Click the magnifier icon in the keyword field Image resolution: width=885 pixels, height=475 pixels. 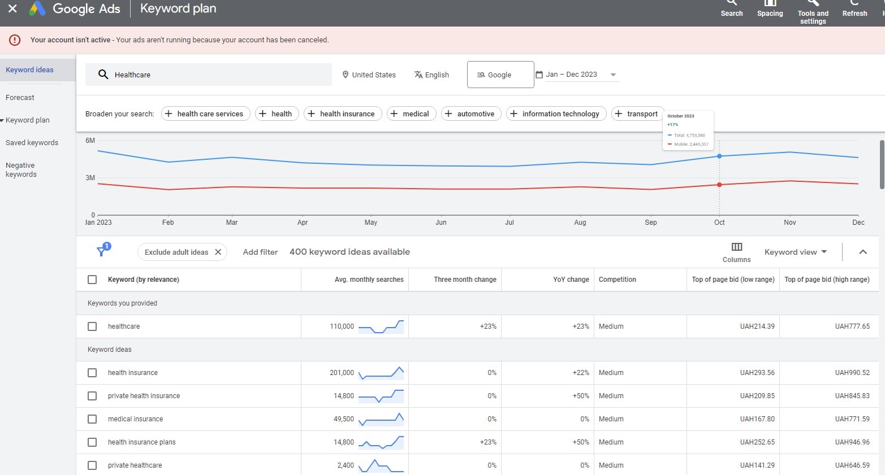[x=103, y=75]
